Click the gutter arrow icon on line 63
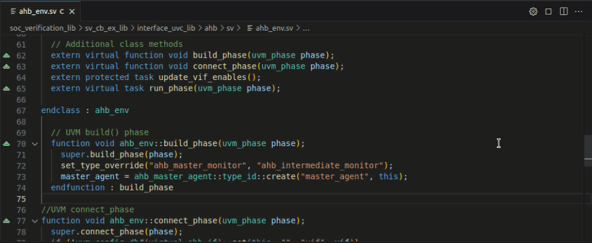 click(7, 66)
